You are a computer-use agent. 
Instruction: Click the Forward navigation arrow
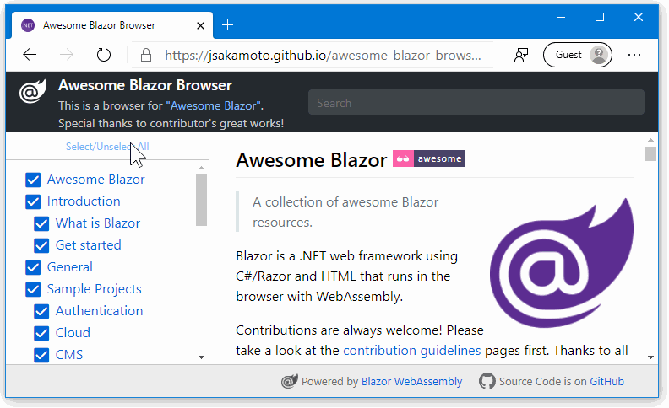(66, 55)
